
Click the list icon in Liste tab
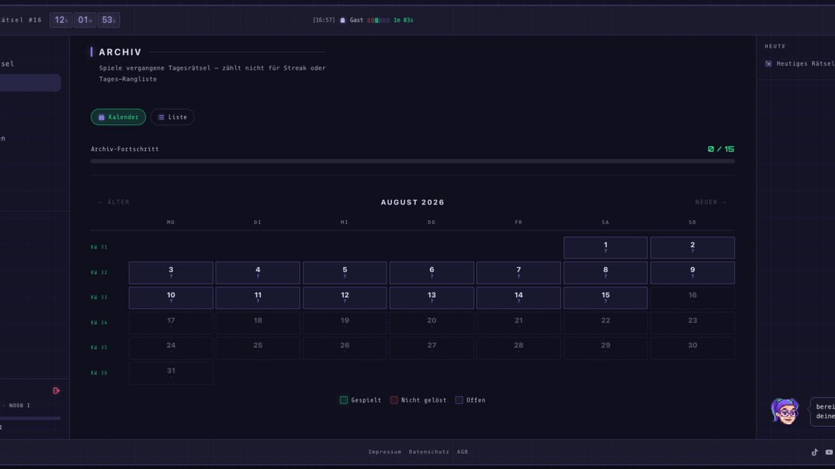click(x=161, y=117)
